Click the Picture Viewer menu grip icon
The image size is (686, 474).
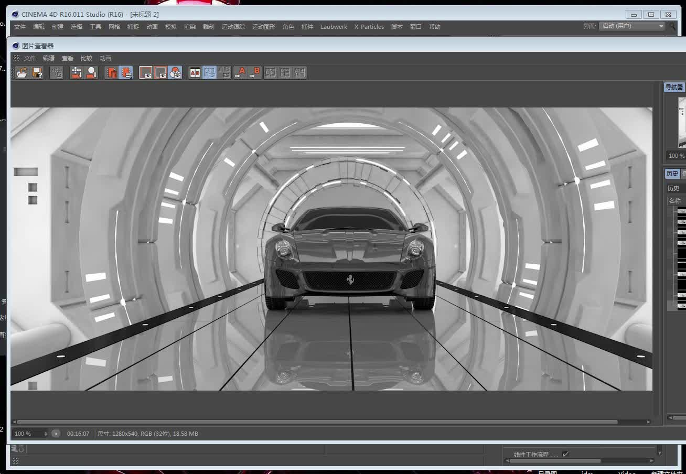(16, 58)
